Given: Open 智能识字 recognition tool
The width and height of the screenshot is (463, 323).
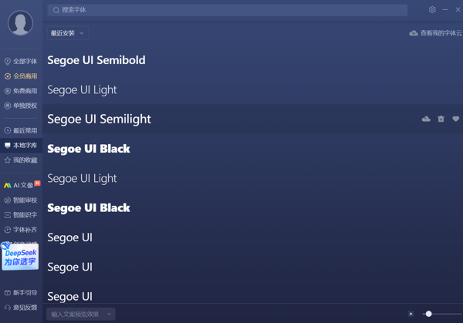Looking at the screenshot, I should coord(22,215).
